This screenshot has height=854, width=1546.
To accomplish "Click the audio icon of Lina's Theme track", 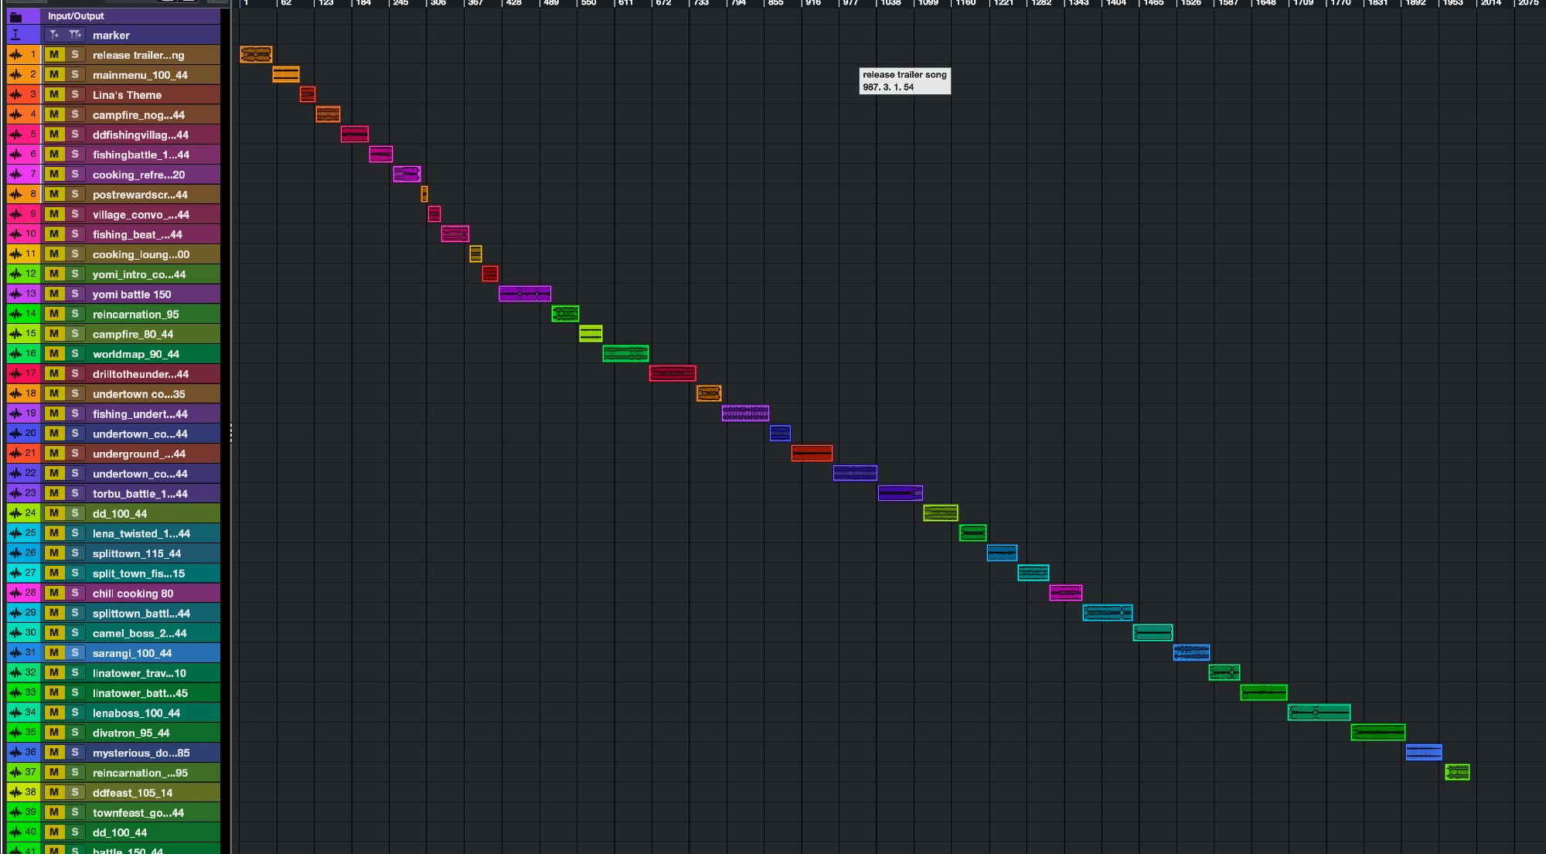I will pos(15,94).
